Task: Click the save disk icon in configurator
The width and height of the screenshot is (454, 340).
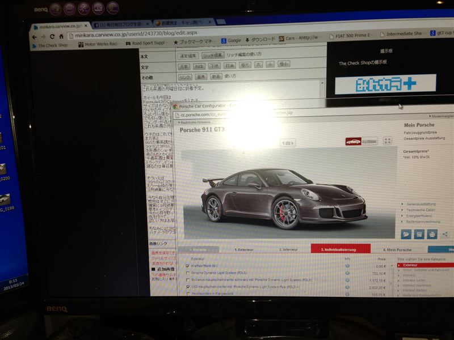Action: (419, 234)
